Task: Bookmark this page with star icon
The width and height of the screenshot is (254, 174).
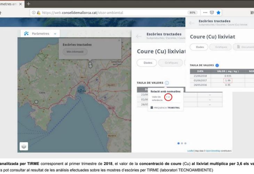Action: click(218, 13)
